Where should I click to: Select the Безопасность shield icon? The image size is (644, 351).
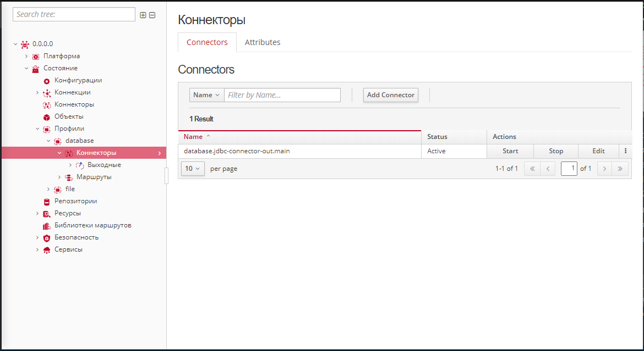click(47, 237)
